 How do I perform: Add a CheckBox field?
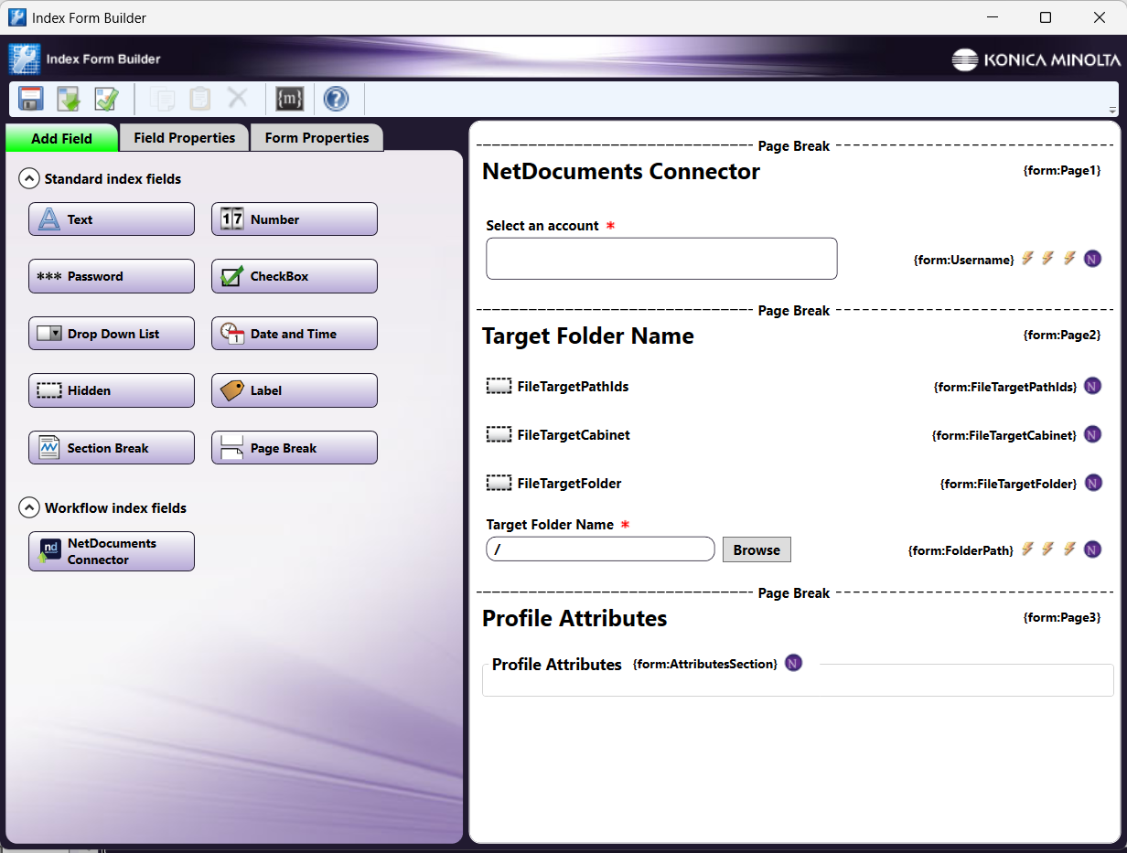pyautogui.click(x=295, y=276)
